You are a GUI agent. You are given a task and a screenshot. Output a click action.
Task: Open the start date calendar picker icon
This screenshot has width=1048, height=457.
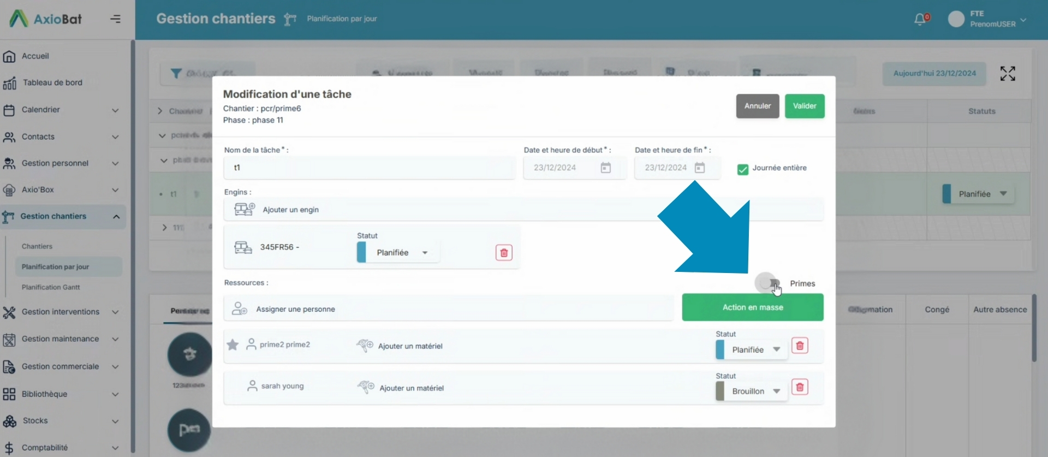click(605, 168)
